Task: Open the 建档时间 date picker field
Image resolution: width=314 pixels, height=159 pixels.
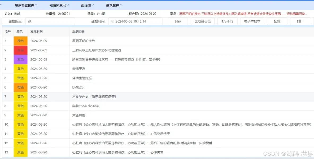Action: [135, 21]
